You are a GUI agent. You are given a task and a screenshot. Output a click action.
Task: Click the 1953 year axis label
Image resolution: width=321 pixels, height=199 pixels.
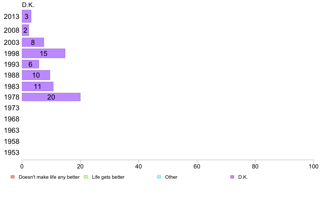click(12, 152)
